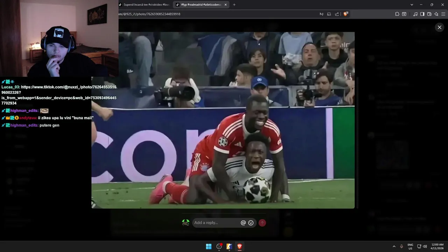Image resolution: width=448 pixels, height=252 pixels.
Task: Click the user avatar beside reply box
Action: pyautogui.click(x=185, y=223)
